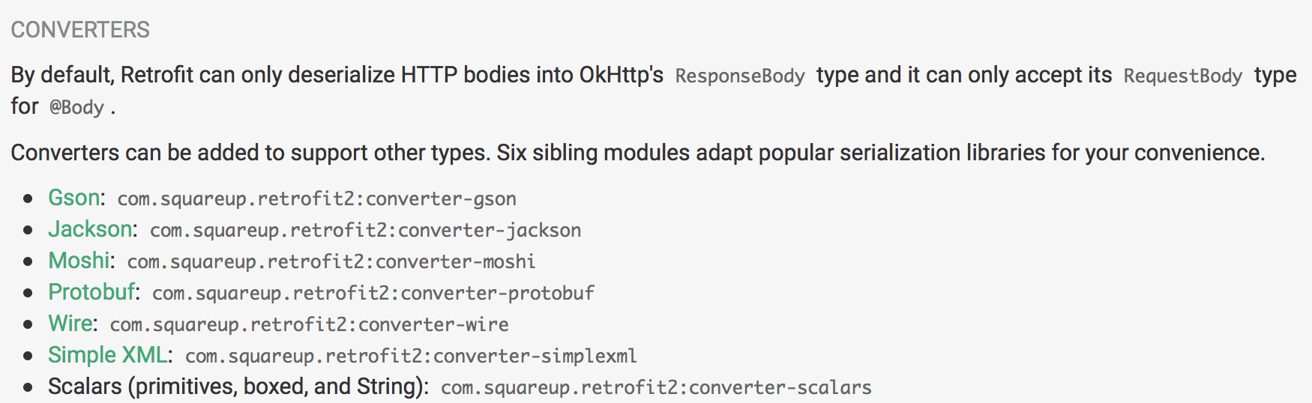Open the Gson link
The height and width of the screenshot is (403, 1312).
73,198
